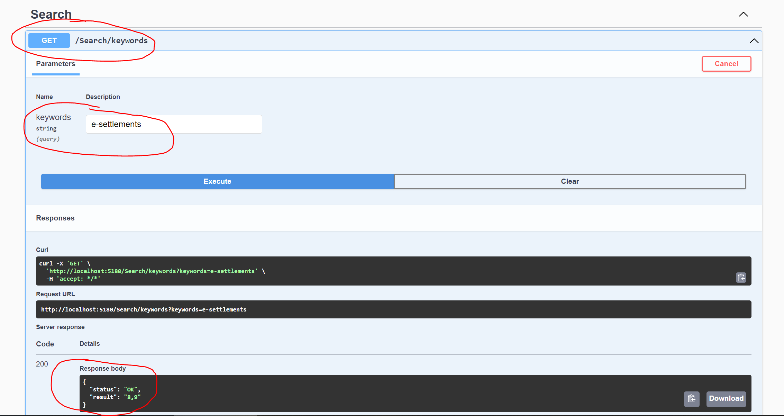The width and height of the screenshot is (784, 416).
Task: Execute the keywords search request
Action: (217, 181)
